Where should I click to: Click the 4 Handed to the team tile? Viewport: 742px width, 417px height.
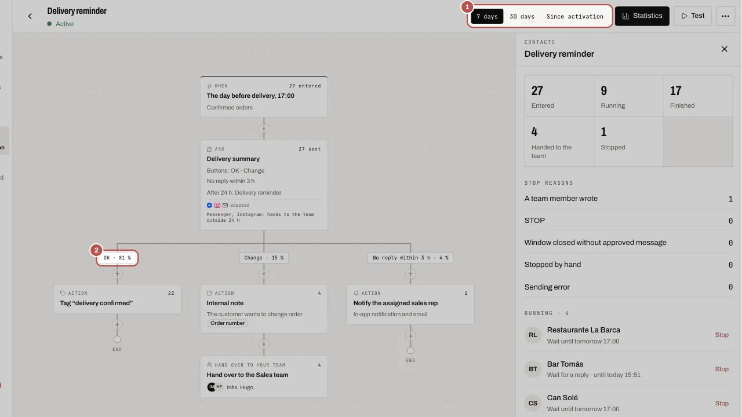(x=559, y=142)
